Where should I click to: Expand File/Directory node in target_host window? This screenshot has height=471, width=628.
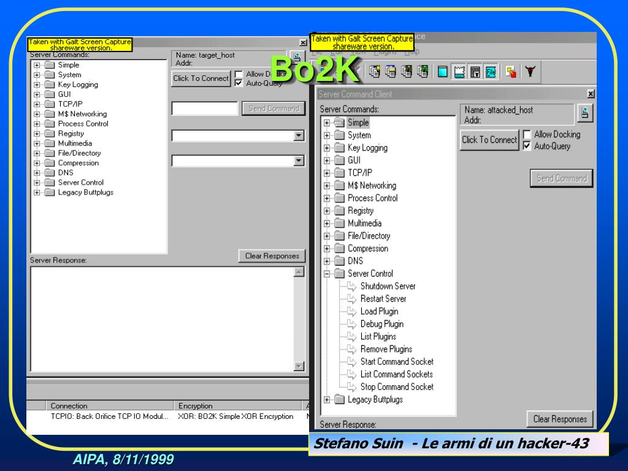(x=37, y=153)
